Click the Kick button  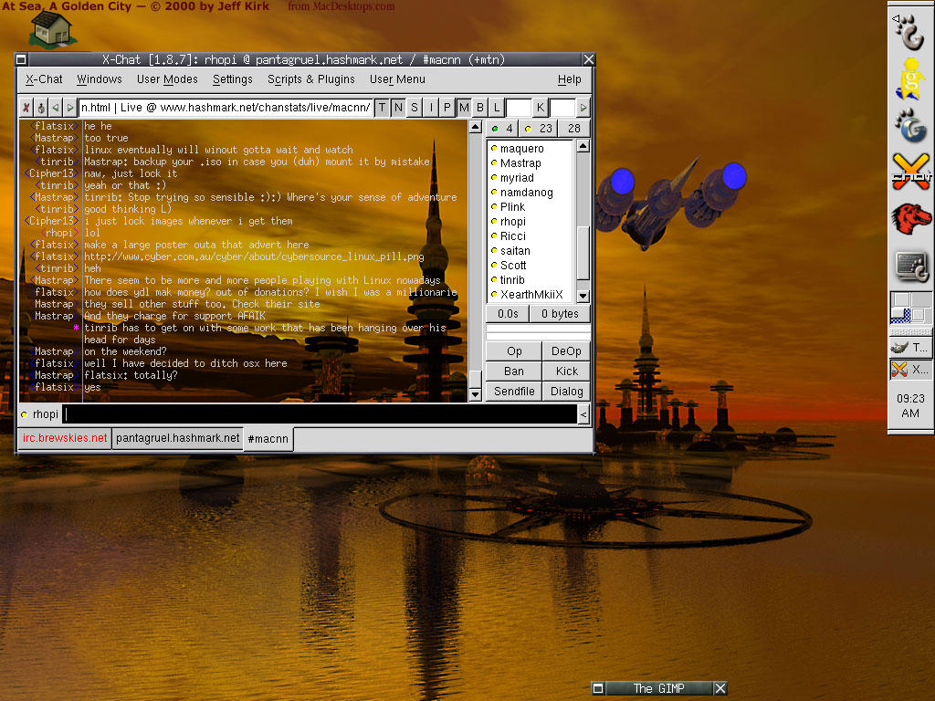(566, 371)
